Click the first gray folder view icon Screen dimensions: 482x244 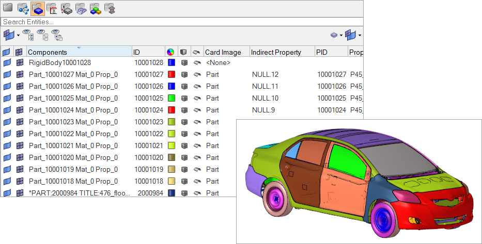tap(8, 8)
